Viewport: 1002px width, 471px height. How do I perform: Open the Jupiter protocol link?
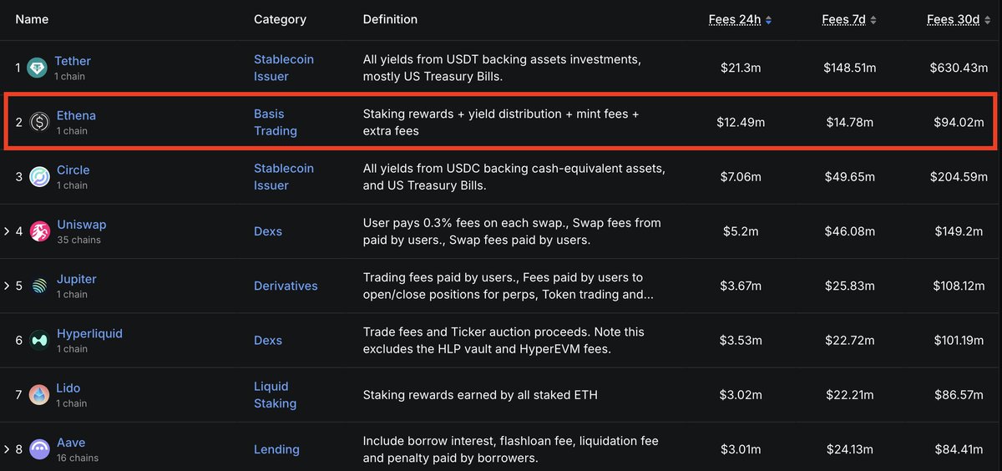click(77, 279)
